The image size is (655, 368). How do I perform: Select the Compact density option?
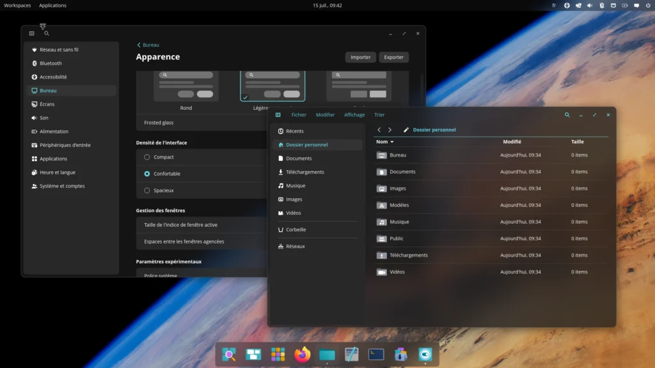pyautogui.click(x=147, y=157)
